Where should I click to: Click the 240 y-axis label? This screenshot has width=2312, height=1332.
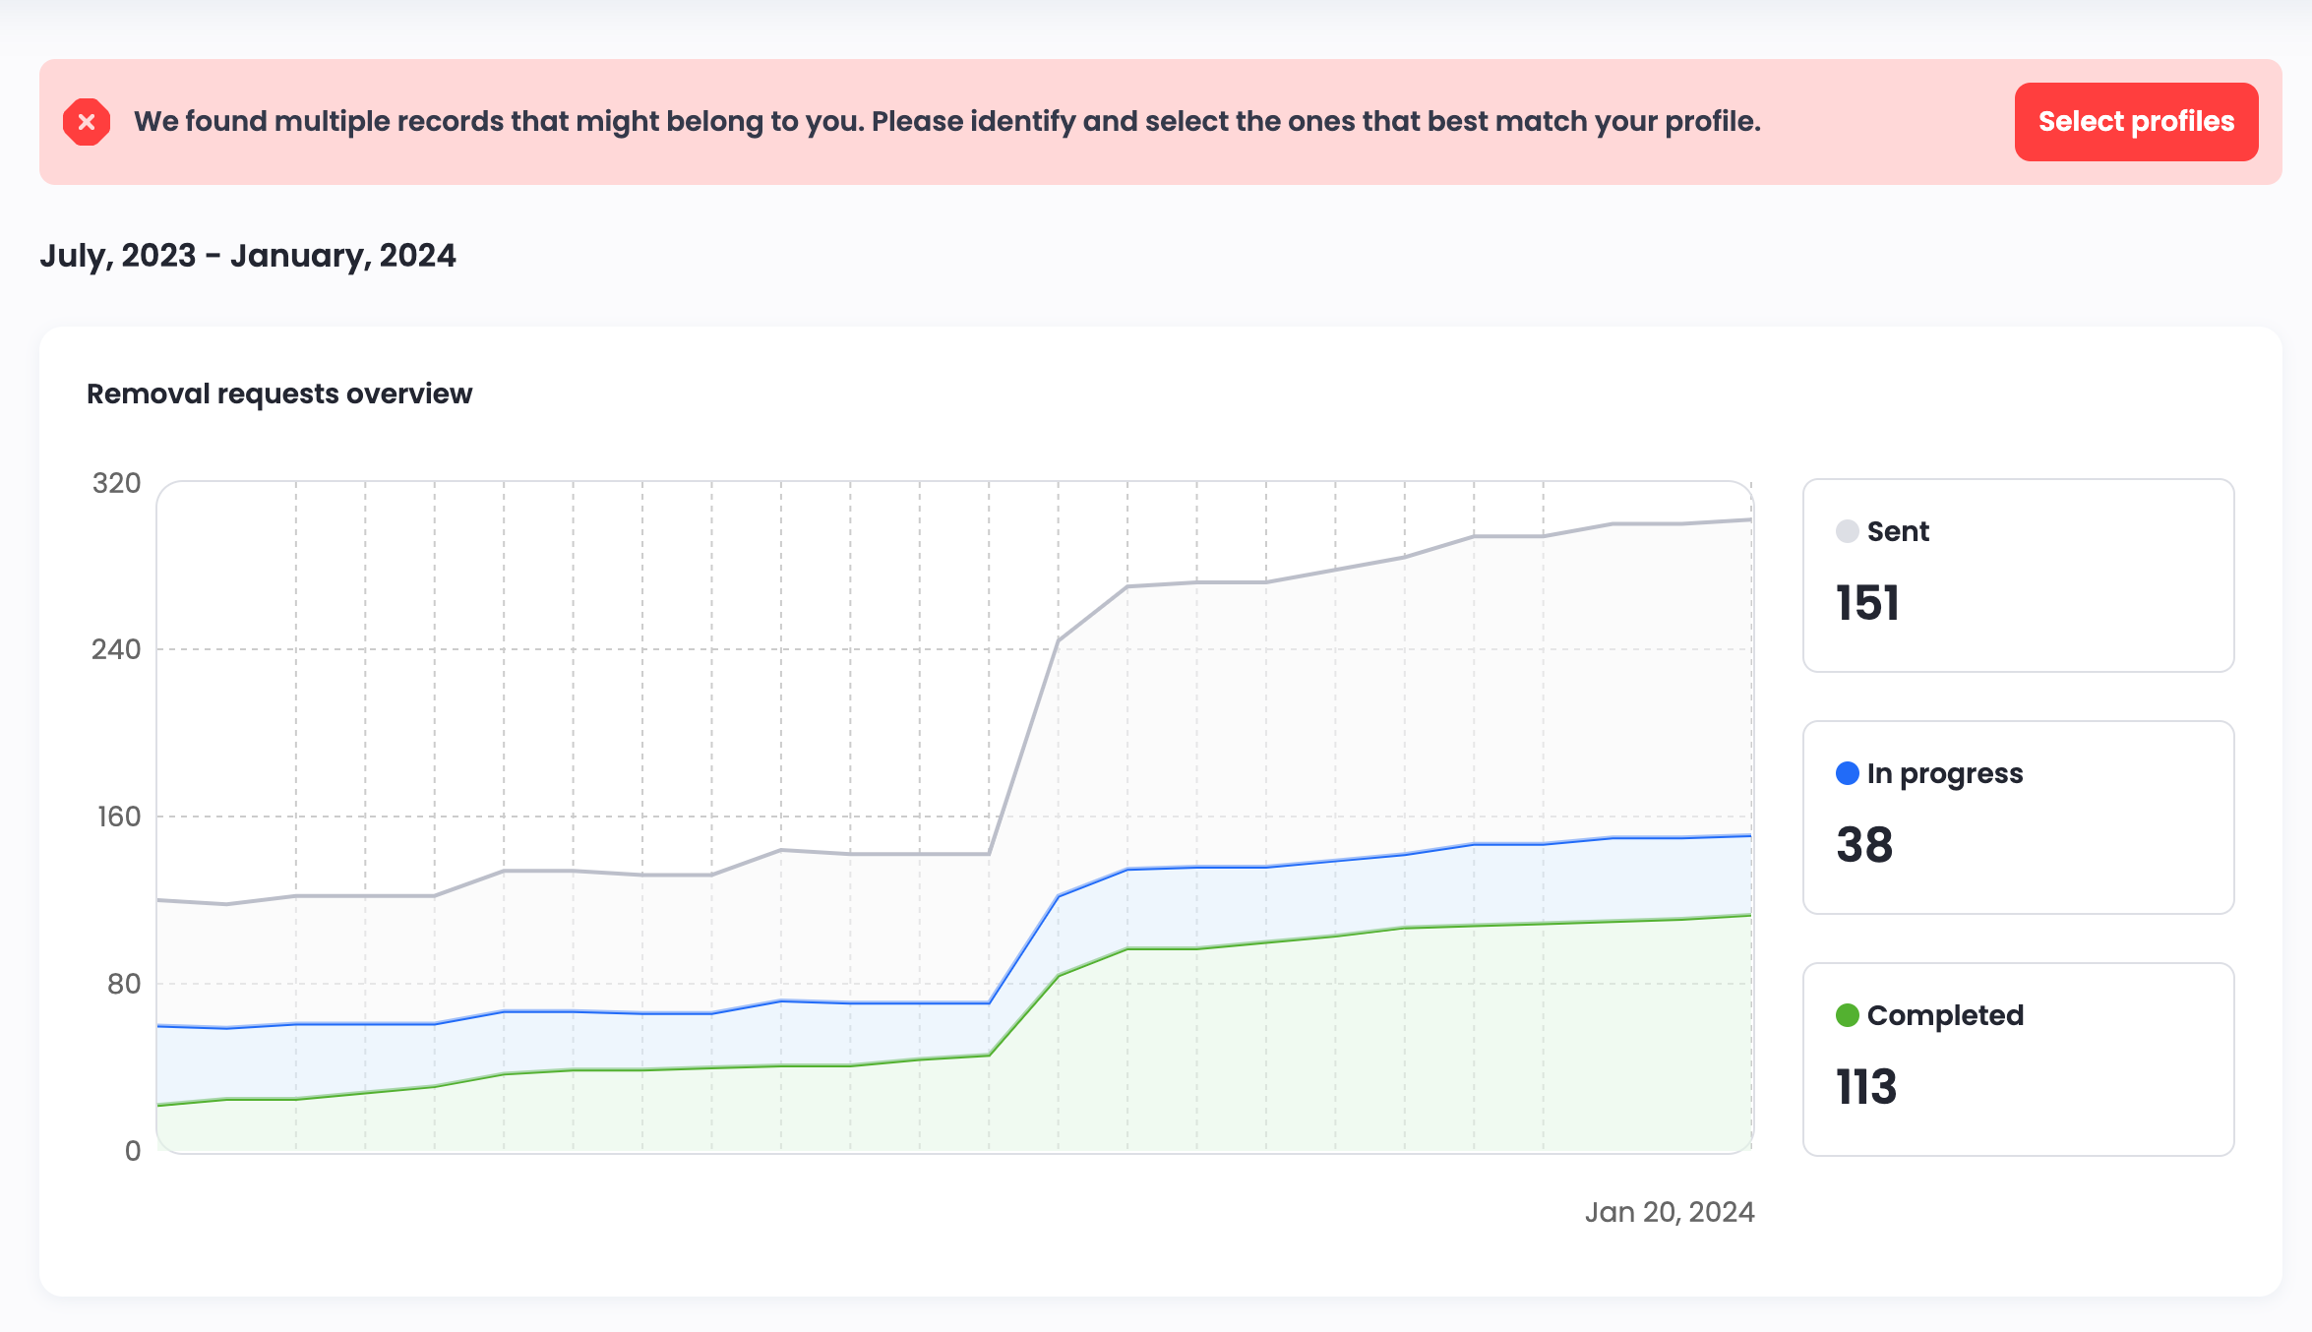pyautogui.click(x=116, y=649)
